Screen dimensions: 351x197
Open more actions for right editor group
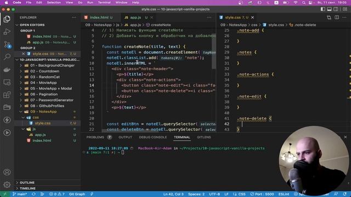(x=344, y=18)
